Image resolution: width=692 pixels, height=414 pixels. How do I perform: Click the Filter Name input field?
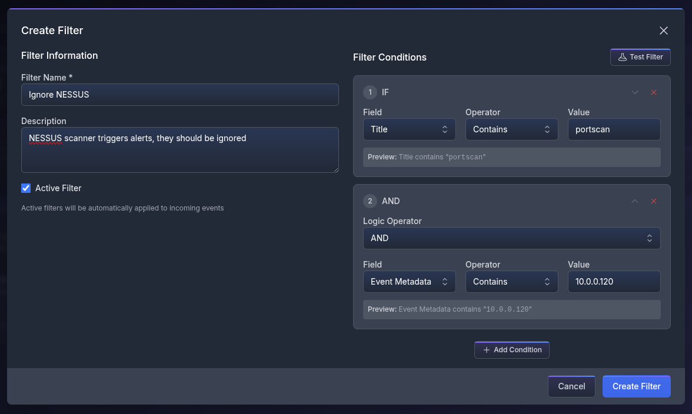pos(179,95)
